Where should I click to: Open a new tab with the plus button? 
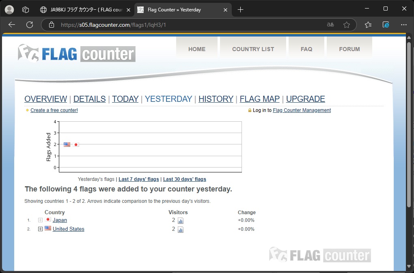tap(240, 10)
